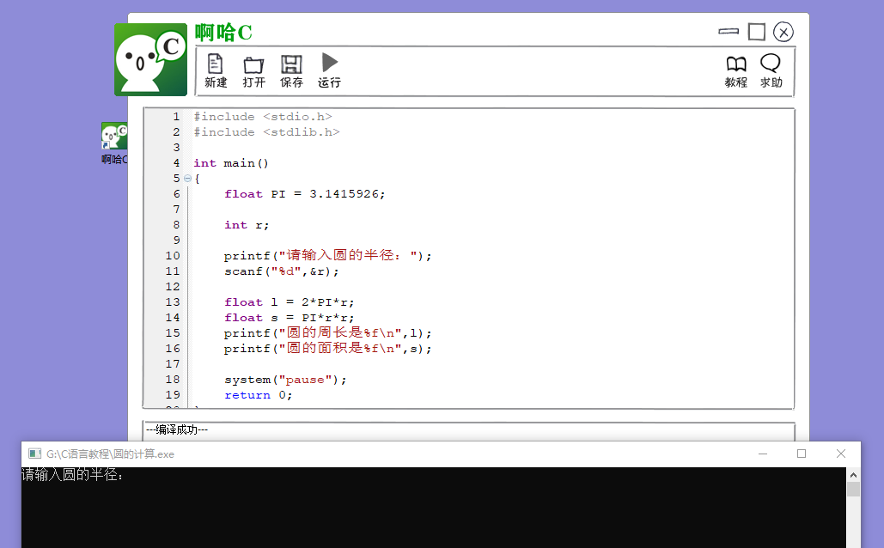Open a file with 打开 folder icon
This screenshot has height=548, width=884.
click(x=253, y=70)
